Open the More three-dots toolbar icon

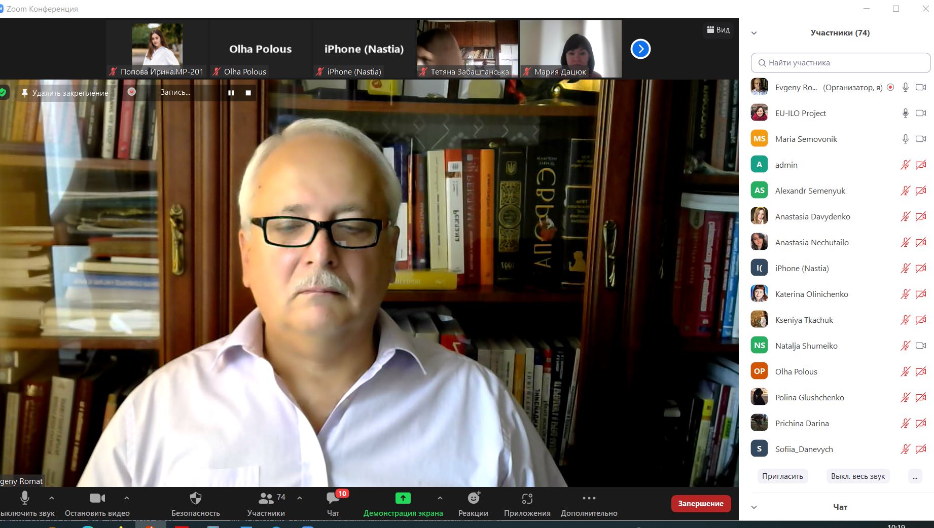pos(589,499)
